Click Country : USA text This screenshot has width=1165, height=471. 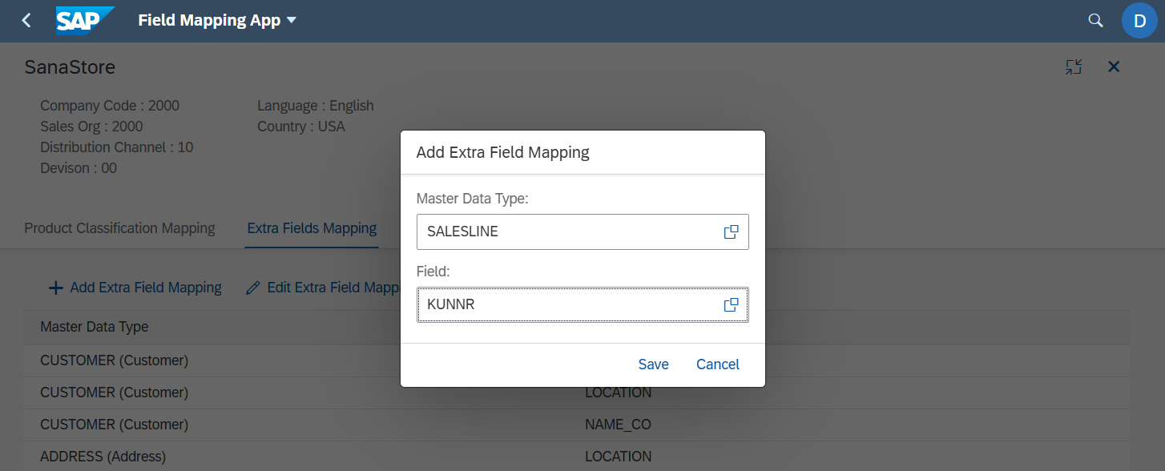(301, 127)
